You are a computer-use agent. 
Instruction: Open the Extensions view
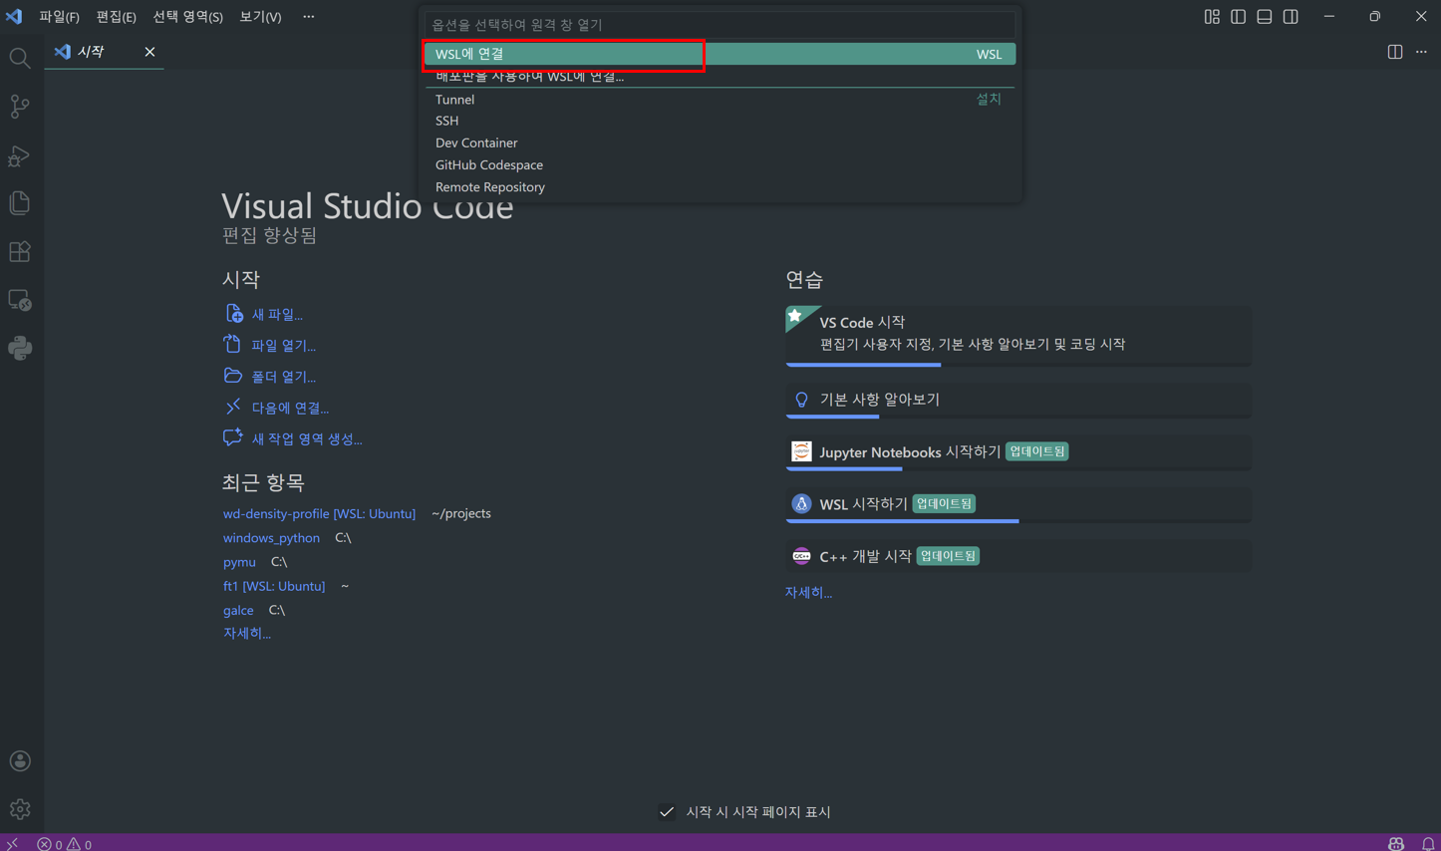pyautogui.click(x=20, y=251)
